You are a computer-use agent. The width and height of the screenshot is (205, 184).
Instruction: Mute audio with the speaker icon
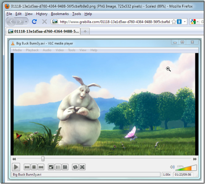[x=172, y=167]
